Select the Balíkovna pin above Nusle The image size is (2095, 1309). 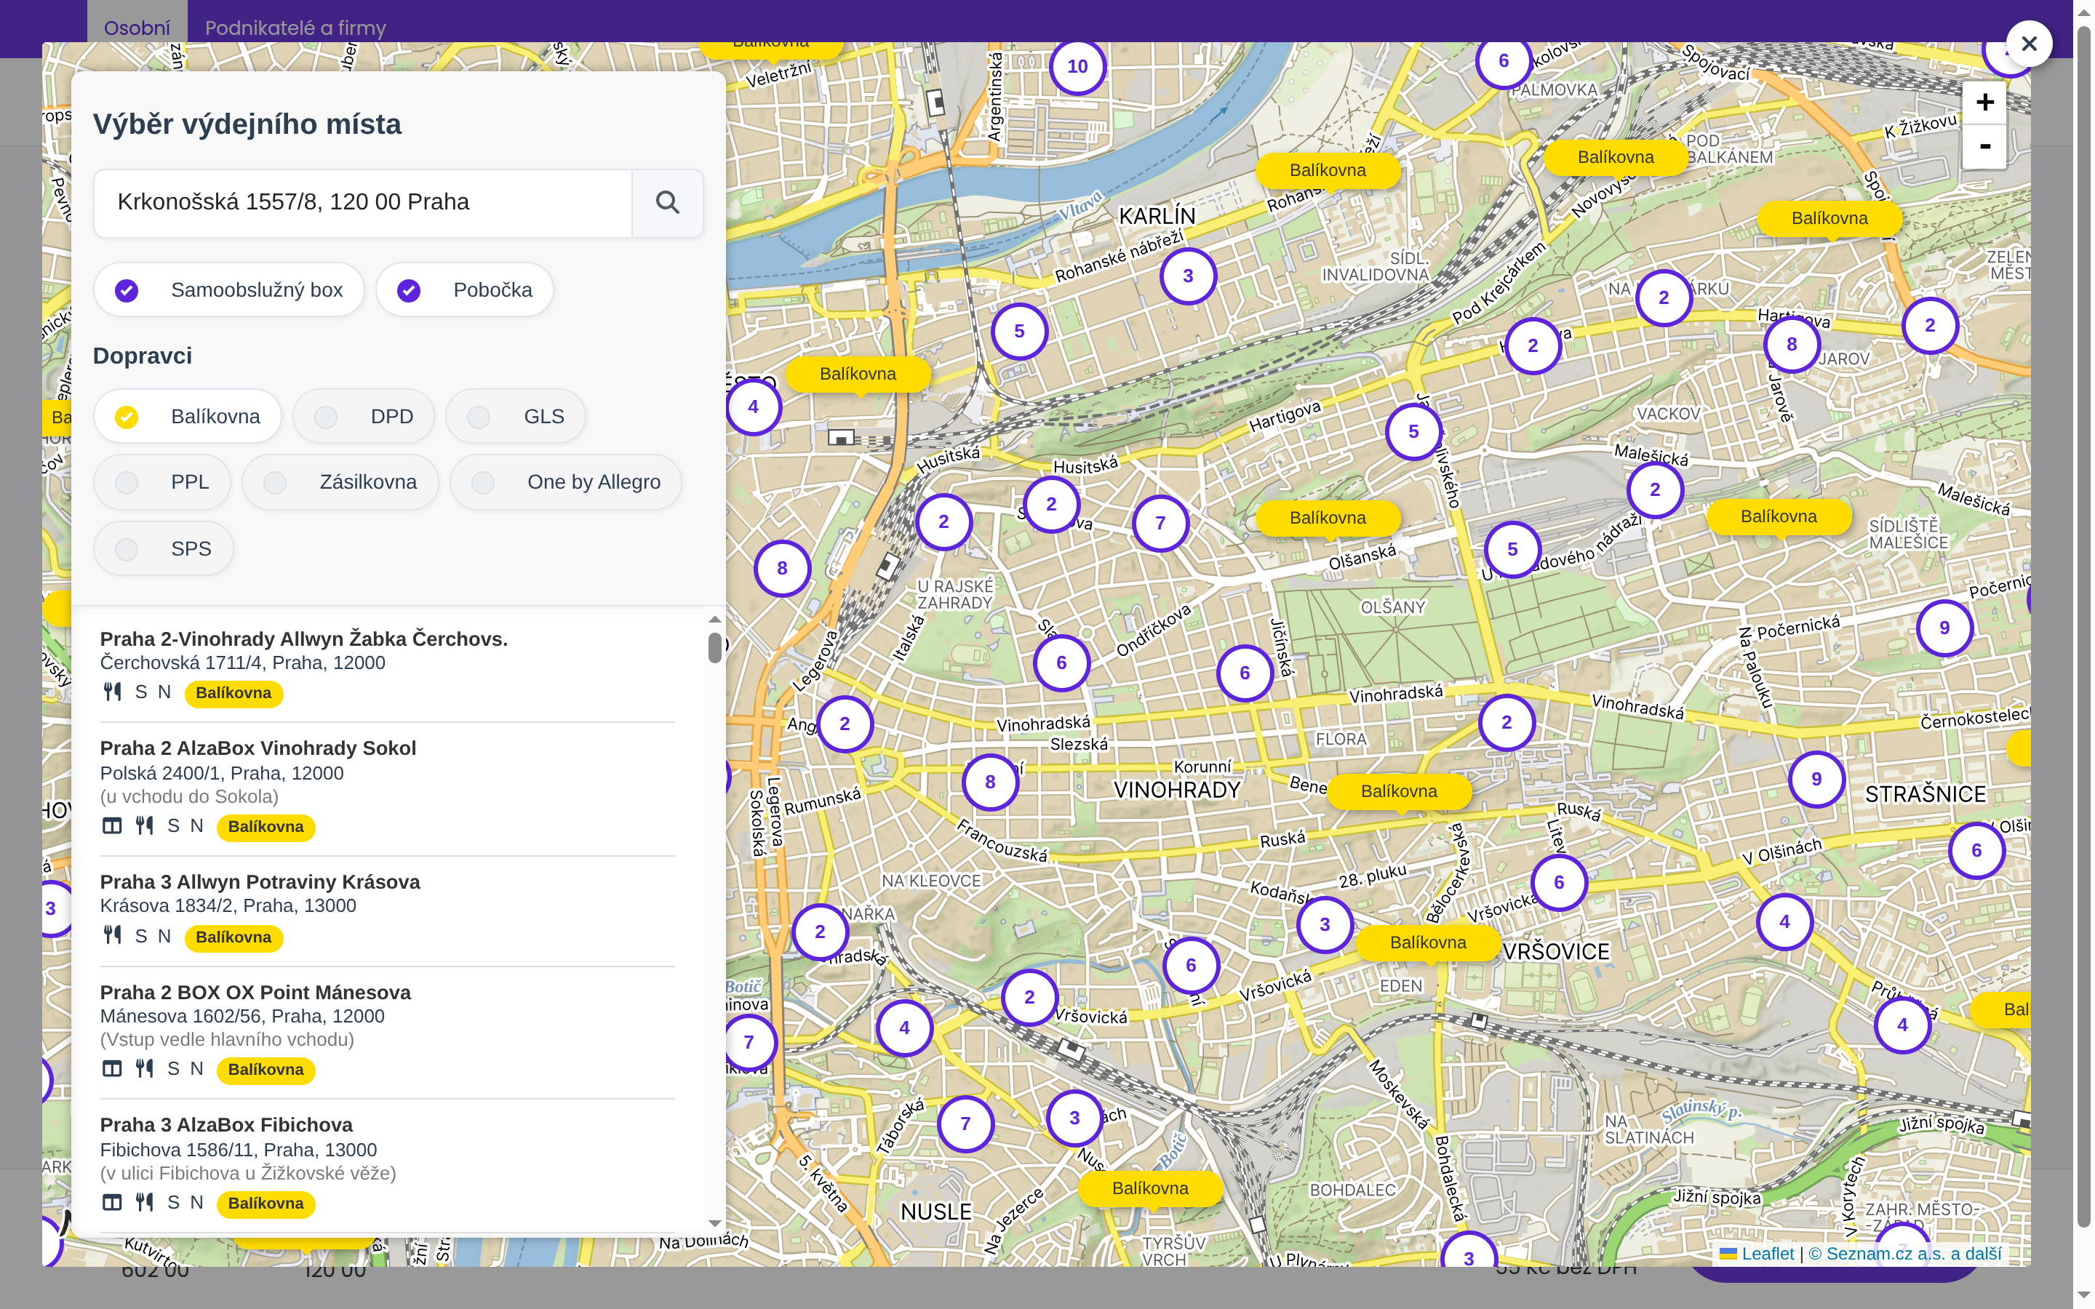click(x=1149, y=1189)
